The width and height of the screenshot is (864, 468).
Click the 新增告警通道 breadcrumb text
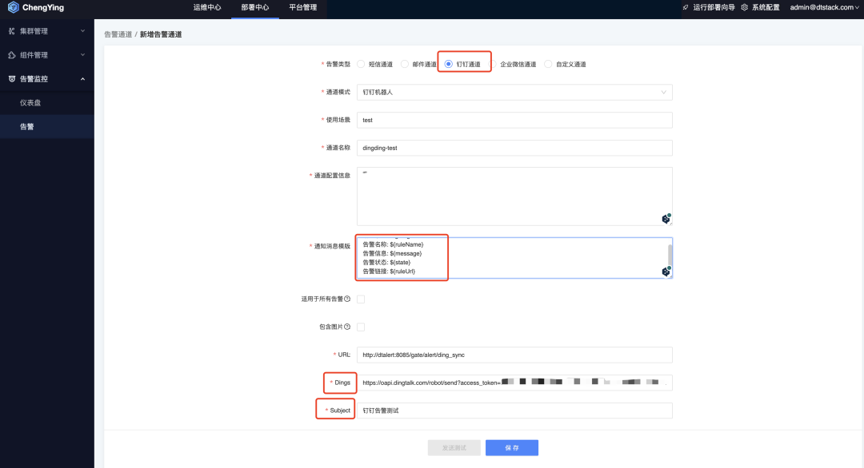[161, 34]
